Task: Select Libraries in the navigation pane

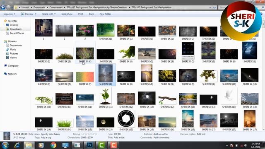Action: point(12,41)
